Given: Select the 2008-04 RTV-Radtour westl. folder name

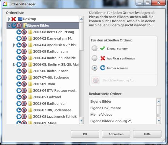Looking at the screenshot, I should [x=55, y=91].
